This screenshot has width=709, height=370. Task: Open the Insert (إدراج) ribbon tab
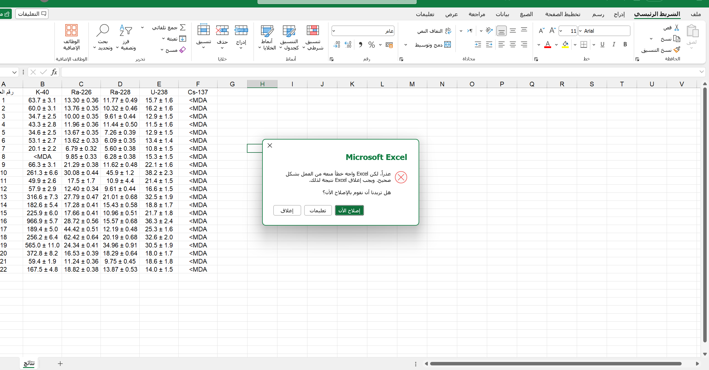(x=619, y=14)
